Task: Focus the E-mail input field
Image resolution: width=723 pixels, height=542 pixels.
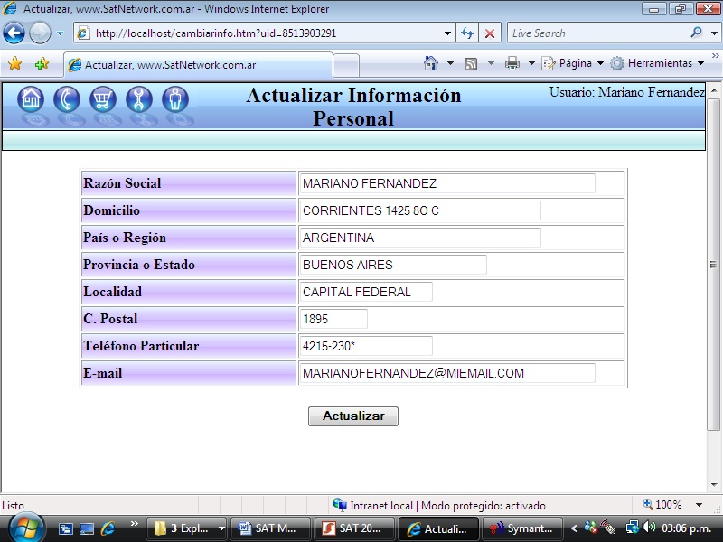Action: 446,373
